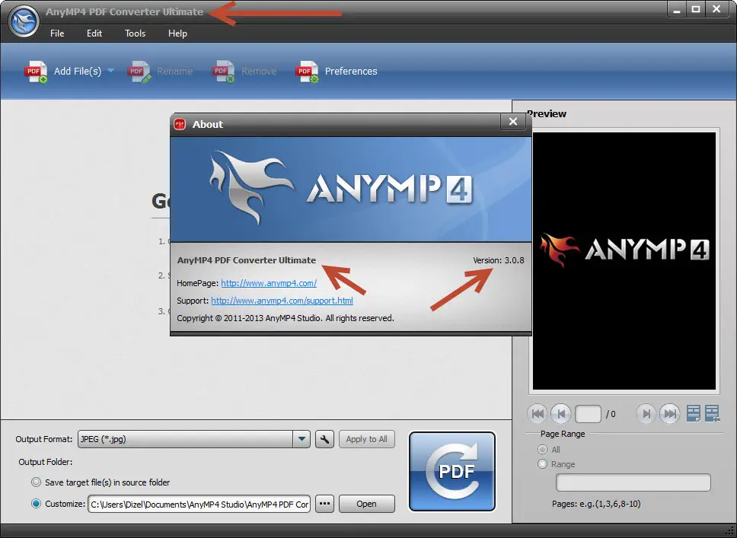Open the Edit menu
Viewport: 737px width, 538px height.
[x=94, y=33]
